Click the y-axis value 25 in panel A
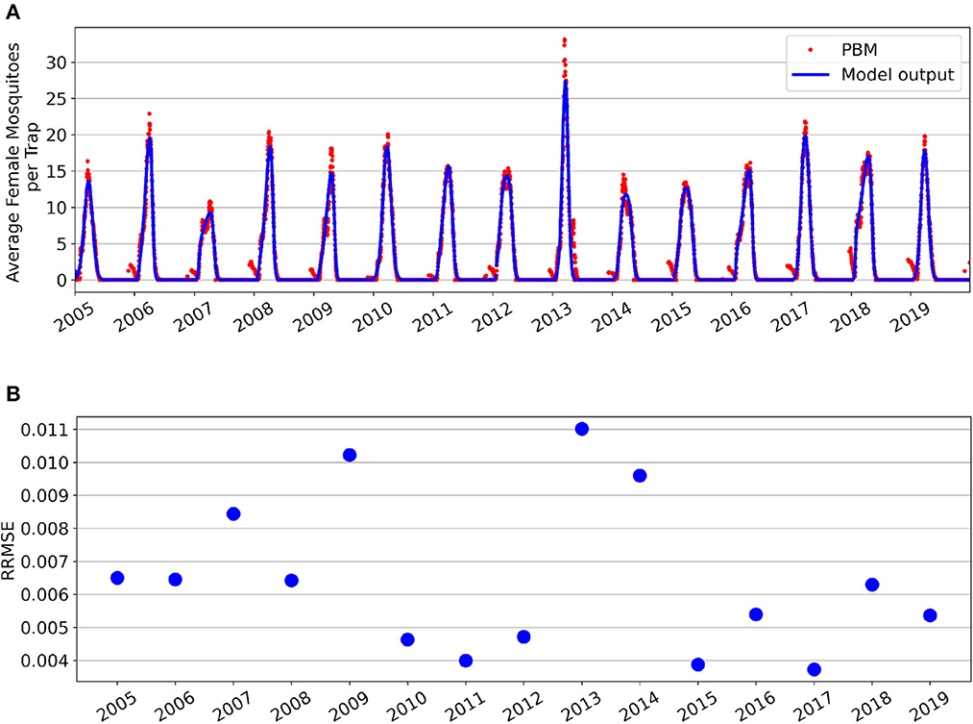This screenshot has height=724, width=973. click(56, 99)
